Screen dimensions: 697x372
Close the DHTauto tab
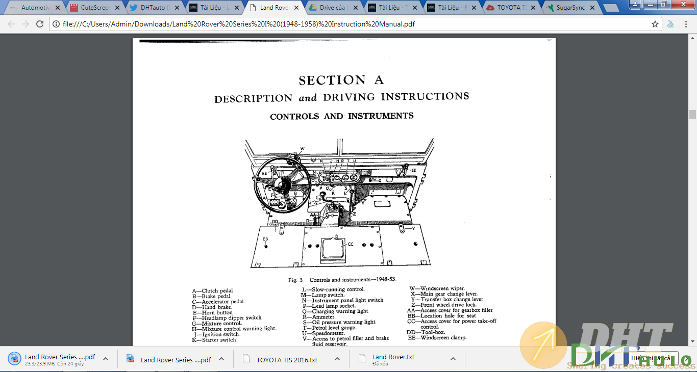click(x=176, y=8)
